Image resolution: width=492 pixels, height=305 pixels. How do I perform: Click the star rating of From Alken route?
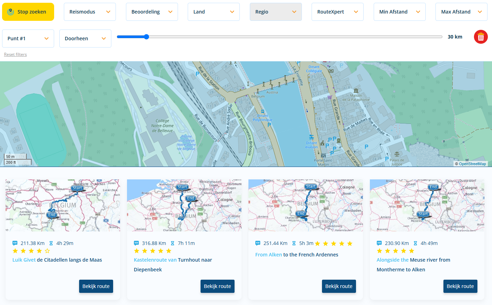click(x=333, y=244)
